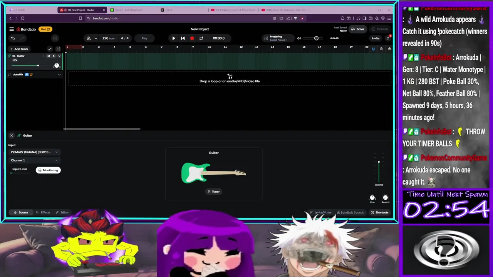Edit the 120 bpm tempo field
The image size is (493, 277).
click(108, 38)
